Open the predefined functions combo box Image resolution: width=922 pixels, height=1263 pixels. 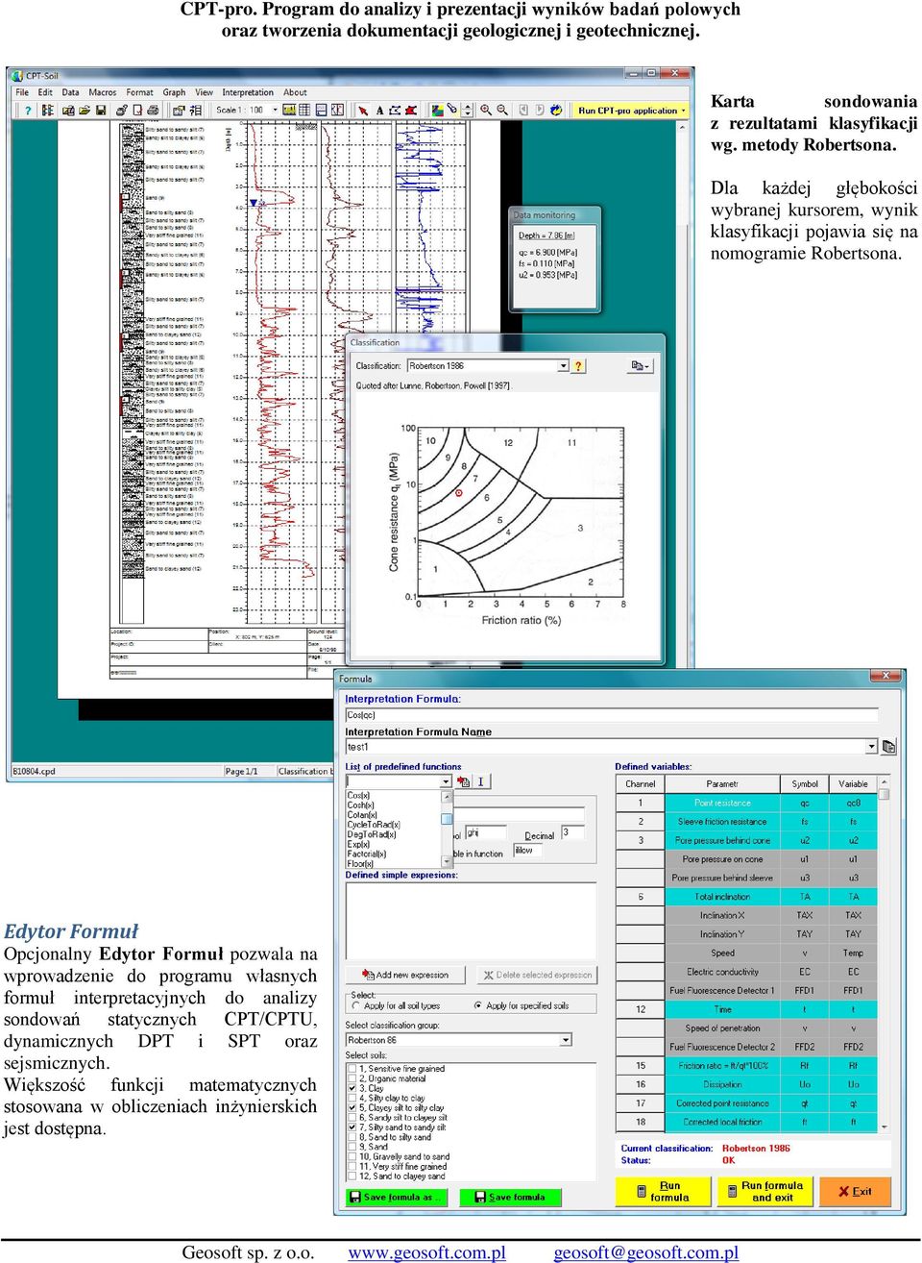tap(446, 781)
